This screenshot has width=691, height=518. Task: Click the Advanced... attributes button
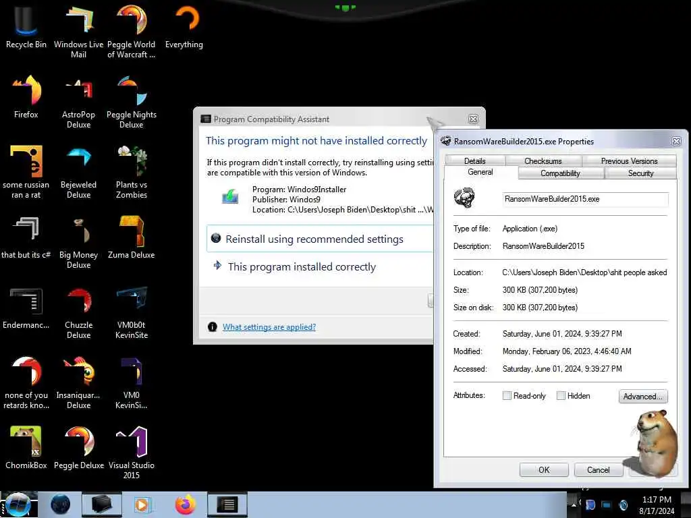(x=643, y=396)
